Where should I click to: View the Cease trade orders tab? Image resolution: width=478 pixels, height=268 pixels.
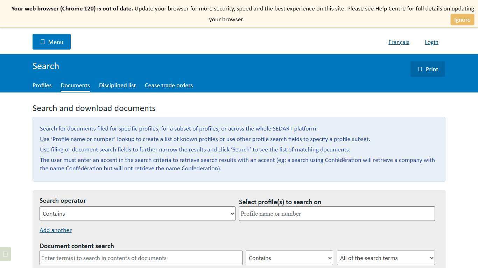click(x=169, y=85)
